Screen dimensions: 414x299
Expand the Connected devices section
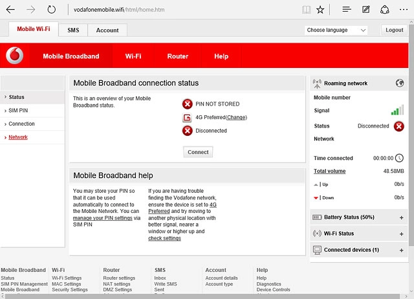point(401,250)
